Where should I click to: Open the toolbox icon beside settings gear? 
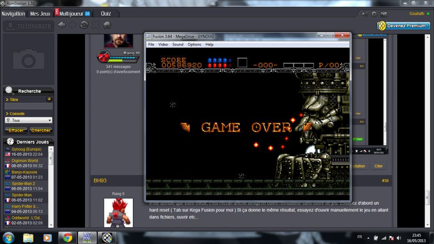pyautogui.click(x=384, y=14)
